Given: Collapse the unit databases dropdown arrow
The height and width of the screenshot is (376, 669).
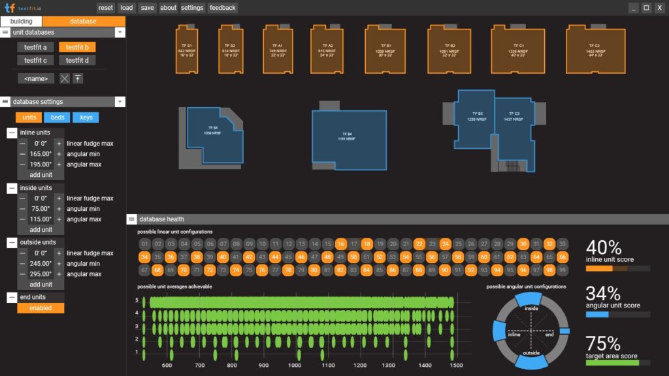Looking at the screenshot, I should (x=120, y=33).
